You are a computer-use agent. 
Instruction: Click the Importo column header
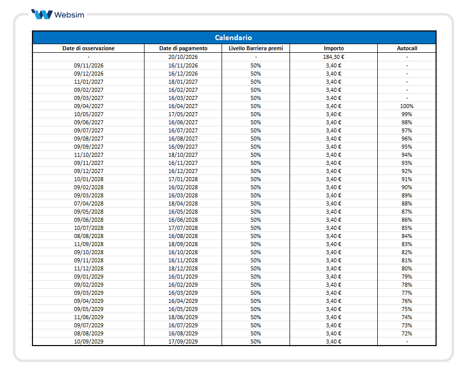pyautogui.click(x=334, y=48)
